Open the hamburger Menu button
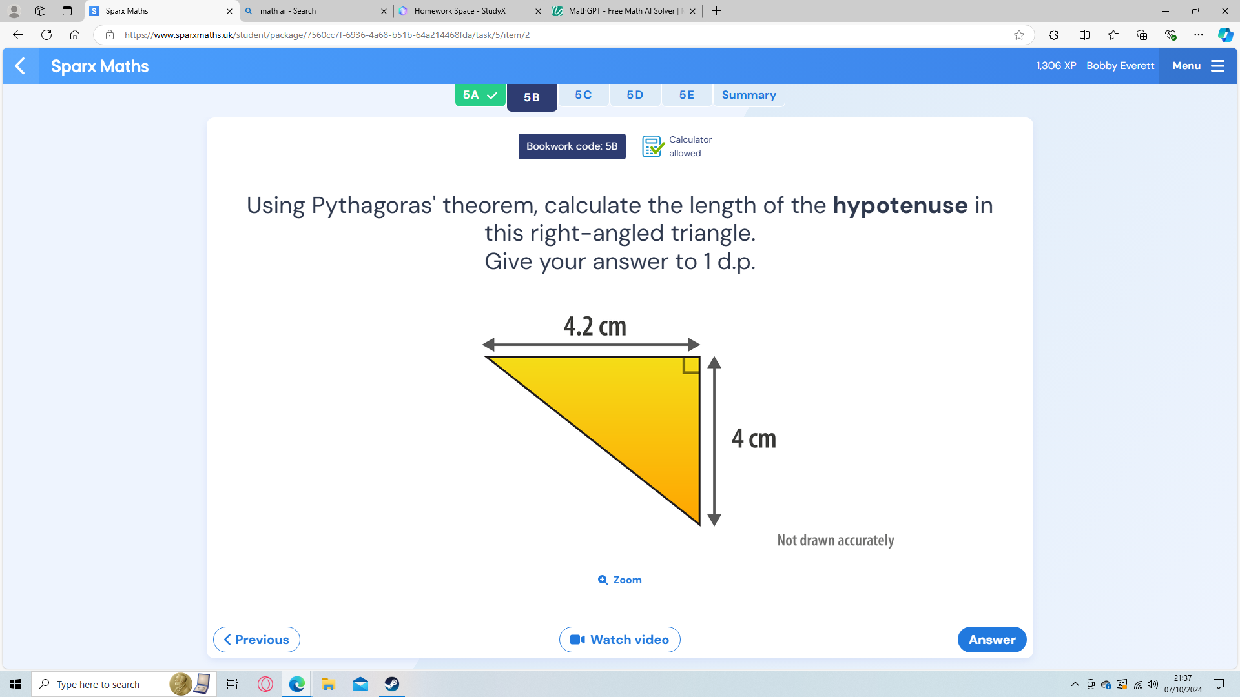The height and width of the screenshot is (697, 1240). (1198, 66)
